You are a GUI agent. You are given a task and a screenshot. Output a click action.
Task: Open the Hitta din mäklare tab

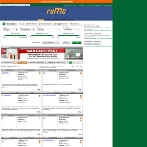click(x=46, y=24)
